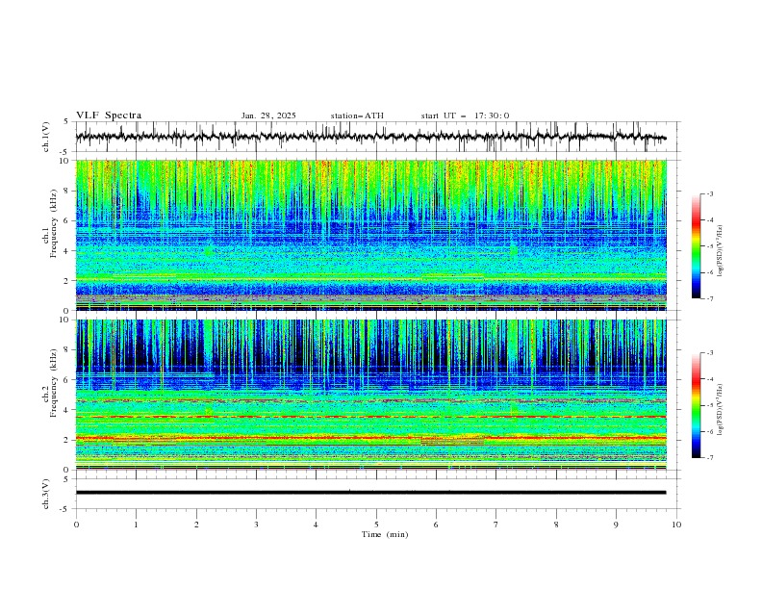The width and height of the screenshot is (762, 589).
Task: Click the ch.2 color bar "log(PSD)(V²/Hz)" label
Action: [x=721, y=410]
